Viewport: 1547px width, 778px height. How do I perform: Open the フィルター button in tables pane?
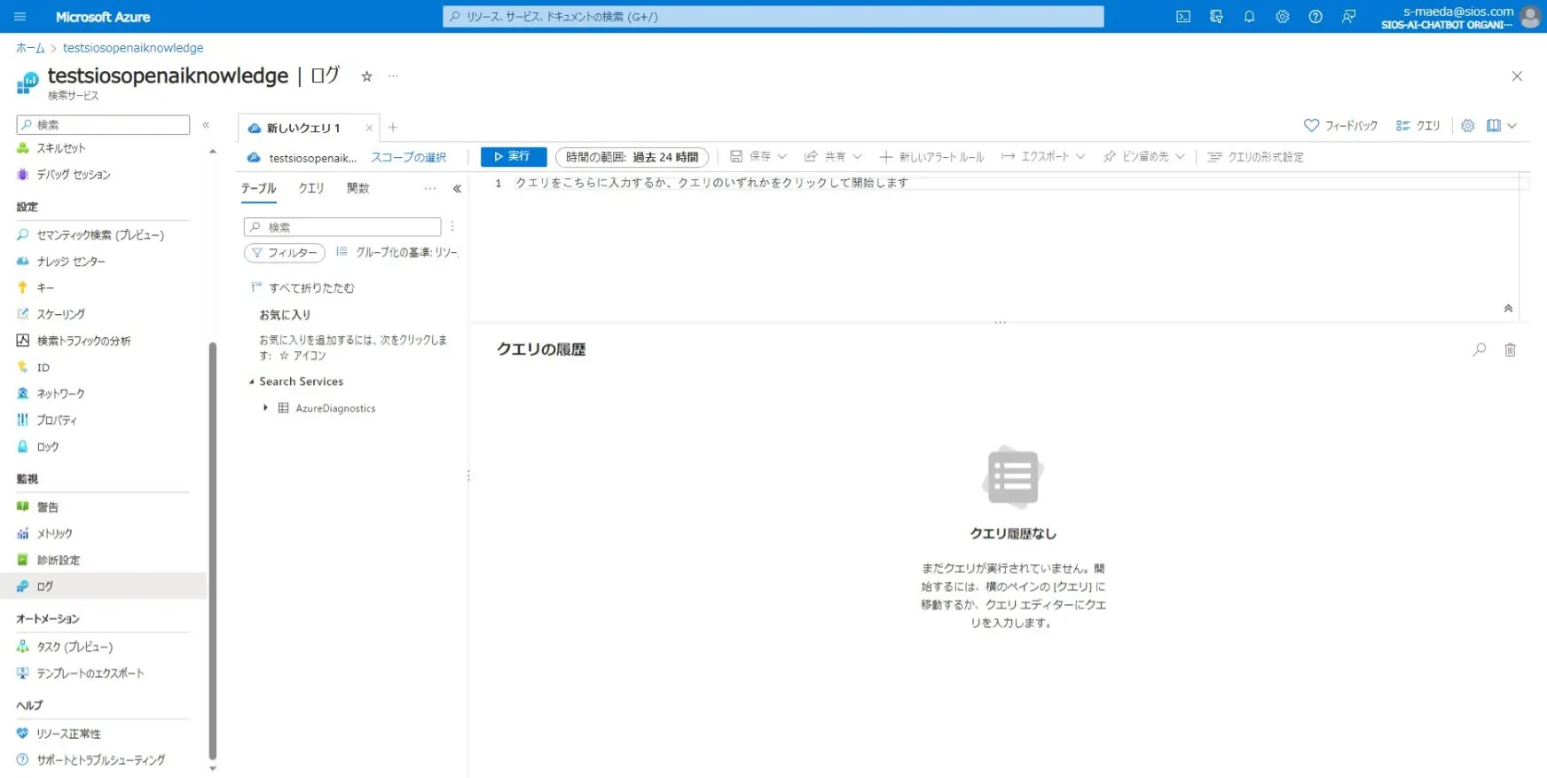[x=285, y=253]
